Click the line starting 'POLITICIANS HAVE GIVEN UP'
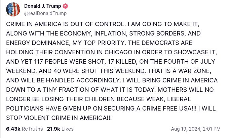 pos(111,109)
